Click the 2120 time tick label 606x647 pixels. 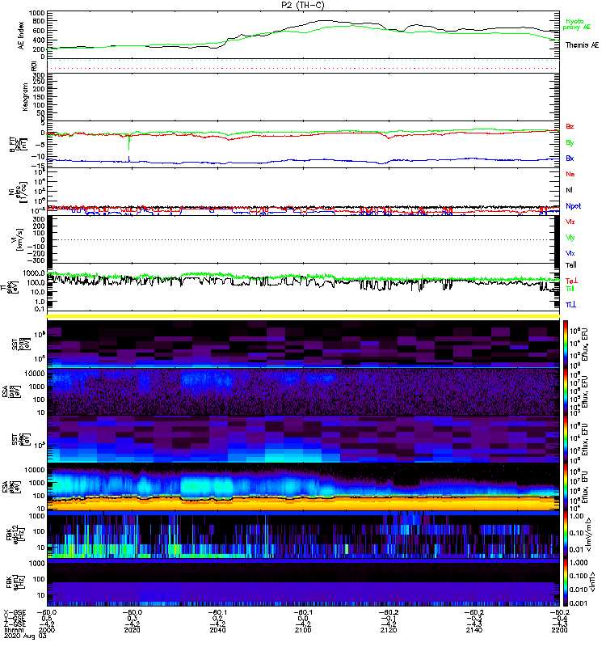coord(389,630)
